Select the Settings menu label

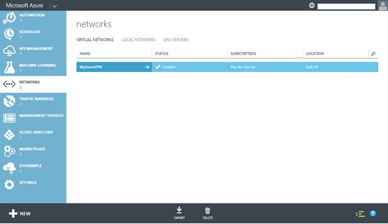[28, 182]
